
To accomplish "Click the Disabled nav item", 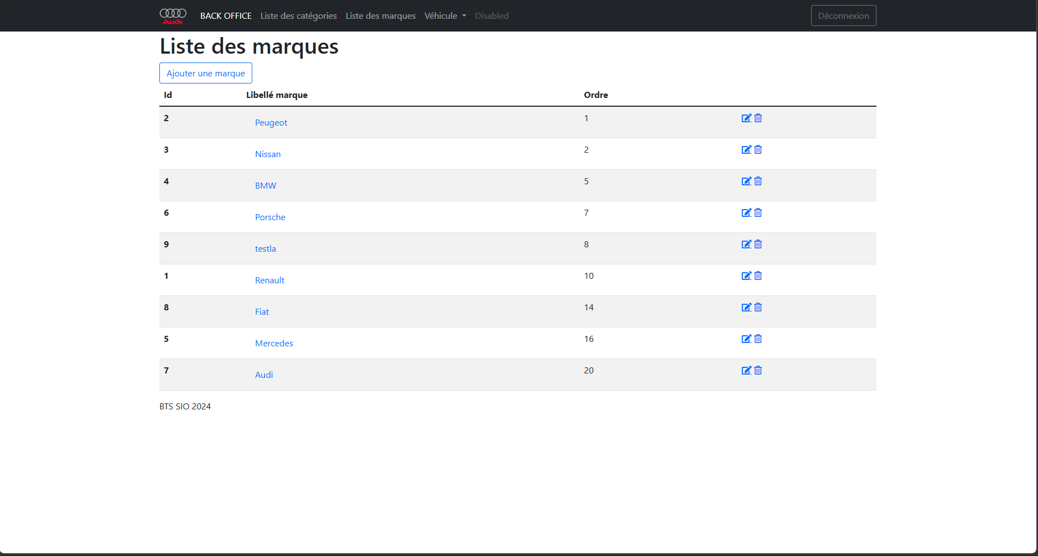I will 492,16.
